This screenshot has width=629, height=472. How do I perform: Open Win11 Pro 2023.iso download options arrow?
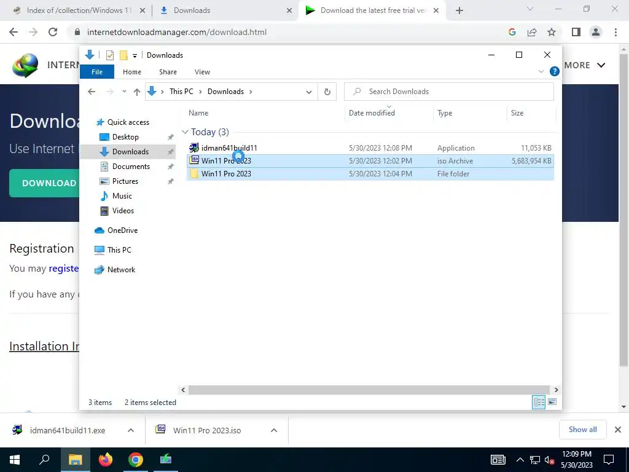(x=274, y=430)
